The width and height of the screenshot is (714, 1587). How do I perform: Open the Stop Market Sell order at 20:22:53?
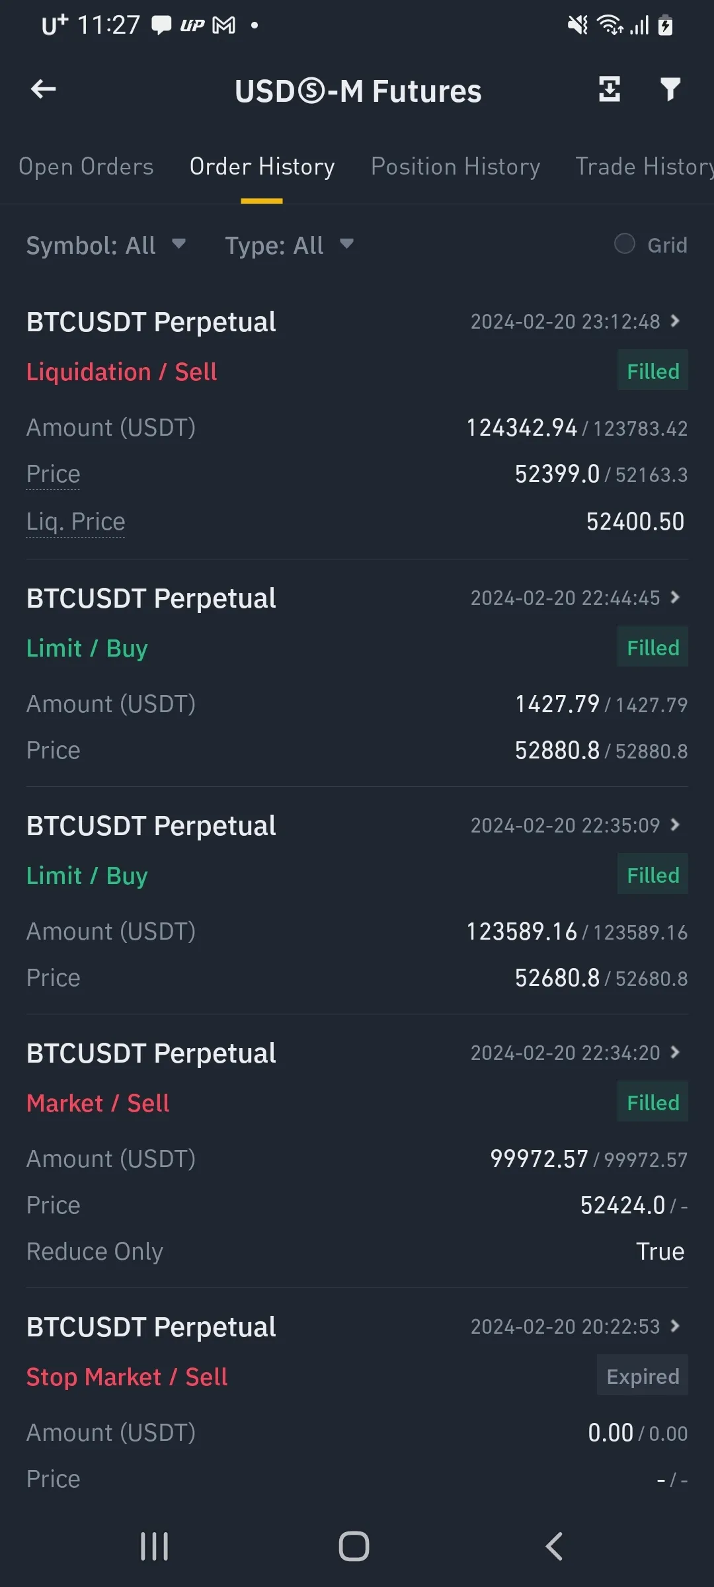(x=675, y=1326)
